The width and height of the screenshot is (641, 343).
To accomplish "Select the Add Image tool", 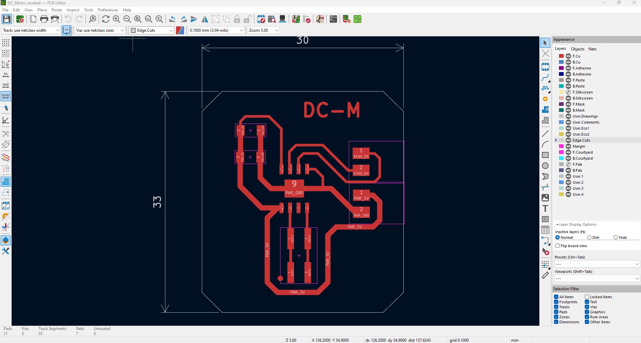I will pos(545,198).
